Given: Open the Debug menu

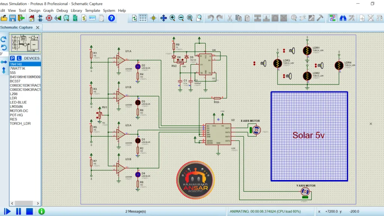Looking at the screenshot, I should pyautogui.click(x=62, y=10).
